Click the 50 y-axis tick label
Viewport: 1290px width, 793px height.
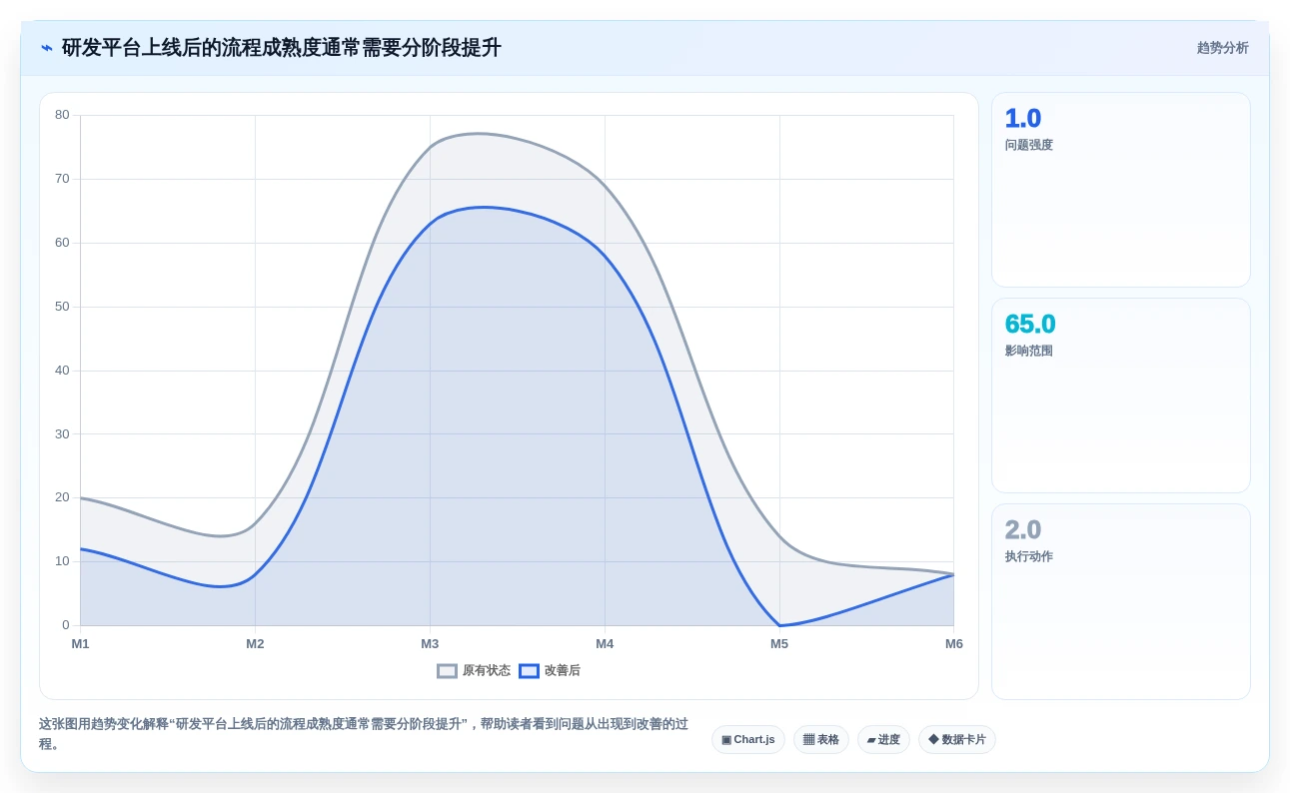tap(62, 307)
